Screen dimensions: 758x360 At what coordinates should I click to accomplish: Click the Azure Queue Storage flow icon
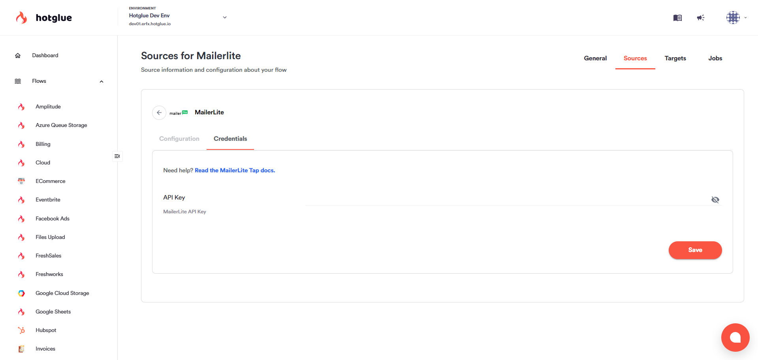click(21, 125)
